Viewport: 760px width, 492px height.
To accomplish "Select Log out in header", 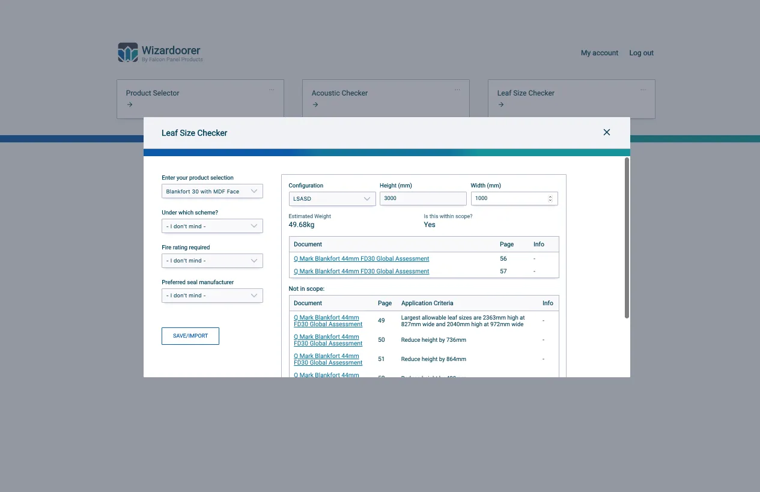I will 641,53.
